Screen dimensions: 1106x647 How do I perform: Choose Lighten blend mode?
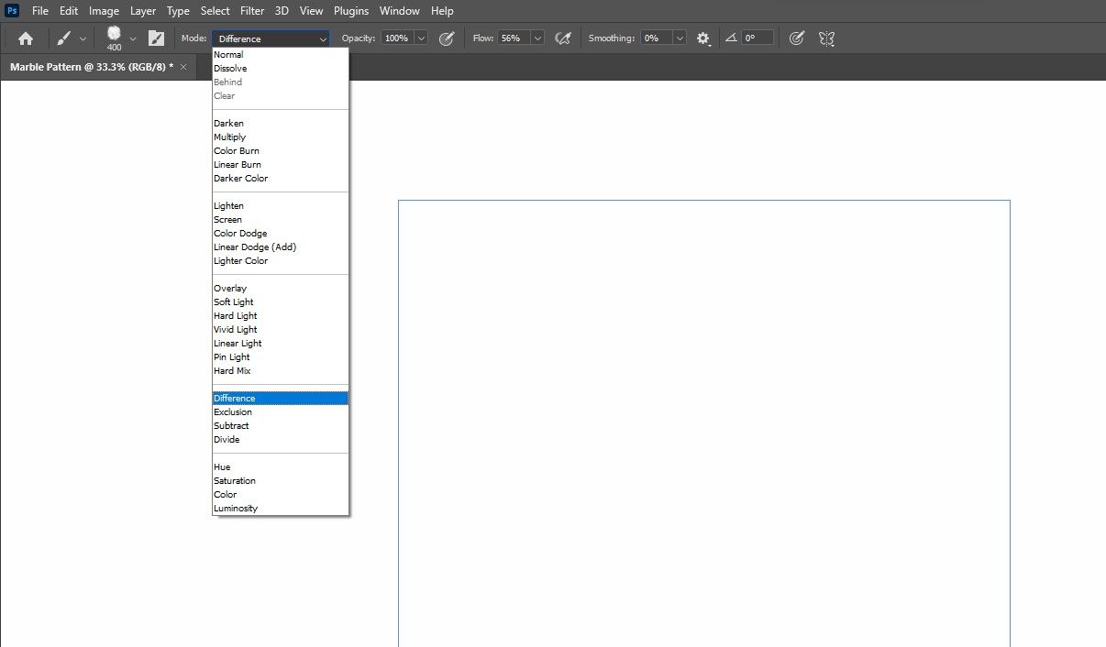(x=281, y=206)
